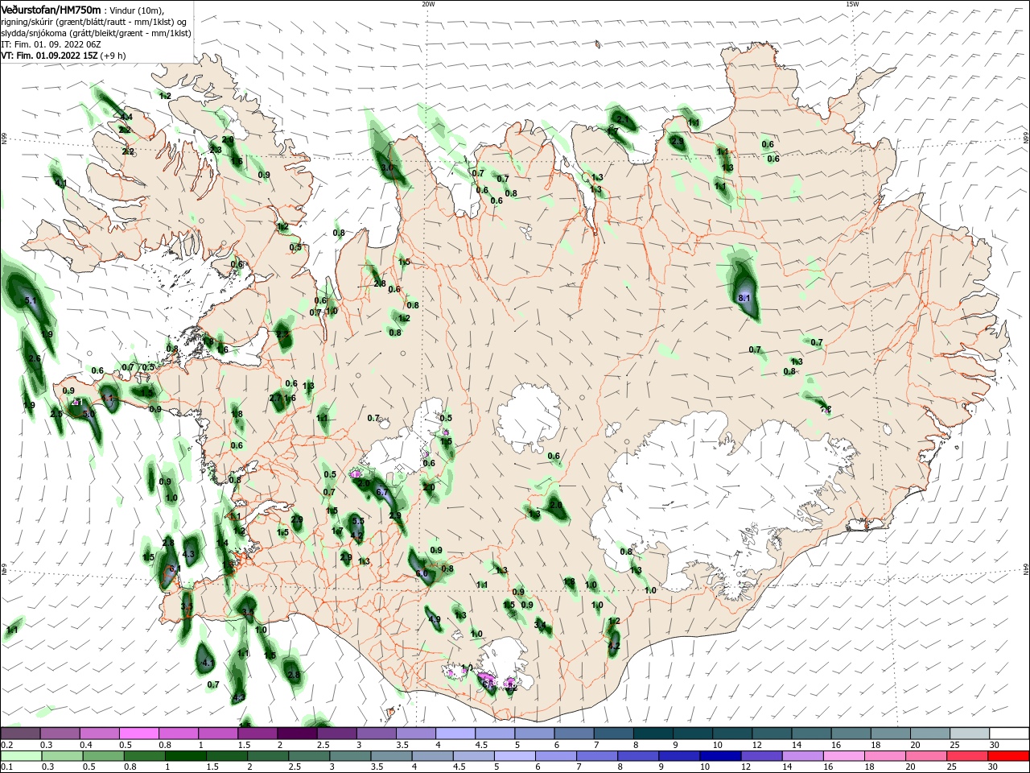Viewport: 1030px width, 773px height.
Task: Select dark plum 0.2 swatch in upper legend row
Action: click(x=20, y=733)
